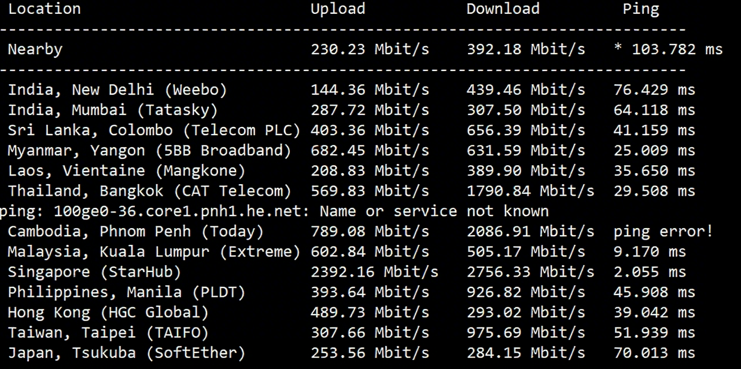Click the Download column header
This screenshot has width=741, height=369.
click(x=503, y=9)
